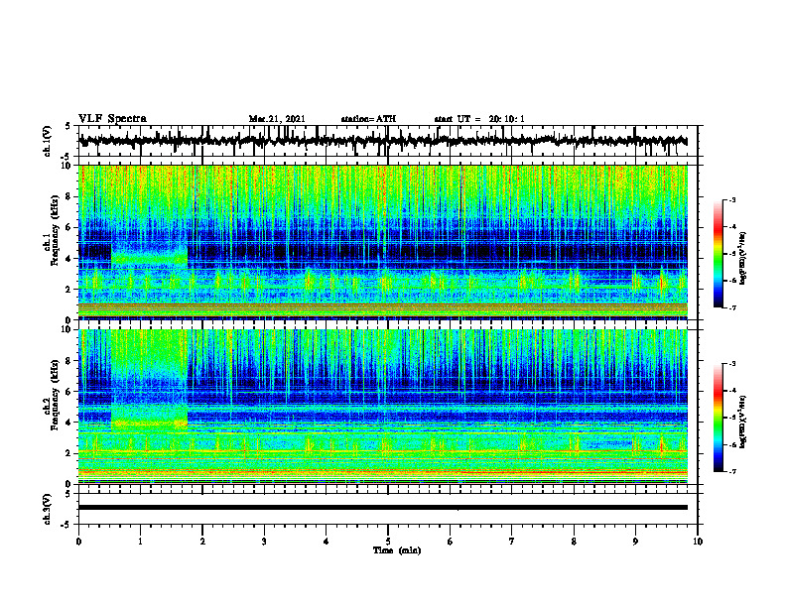The width and height of the screenshot is (786, 607).
Task: Click "-7" on ch.2 colorbar scale
Action: (x=732, y=471)
